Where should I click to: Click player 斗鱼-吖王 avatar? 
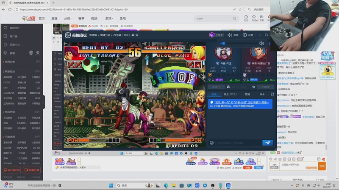(224, 52)
